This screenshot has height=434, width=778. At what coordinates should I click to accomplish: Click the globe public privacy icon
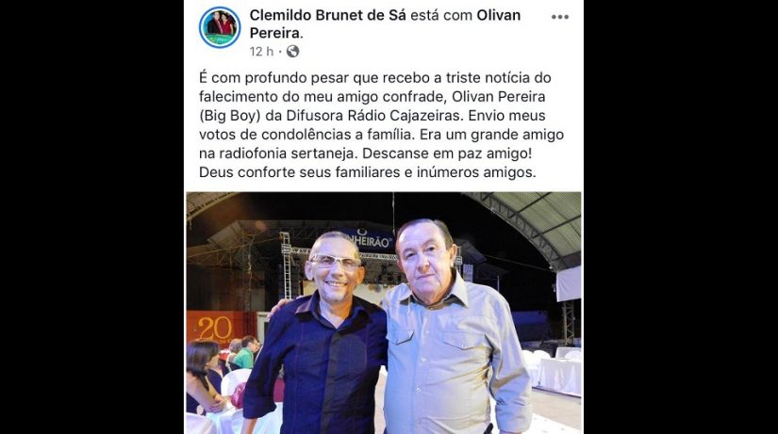tap(292, 52)
